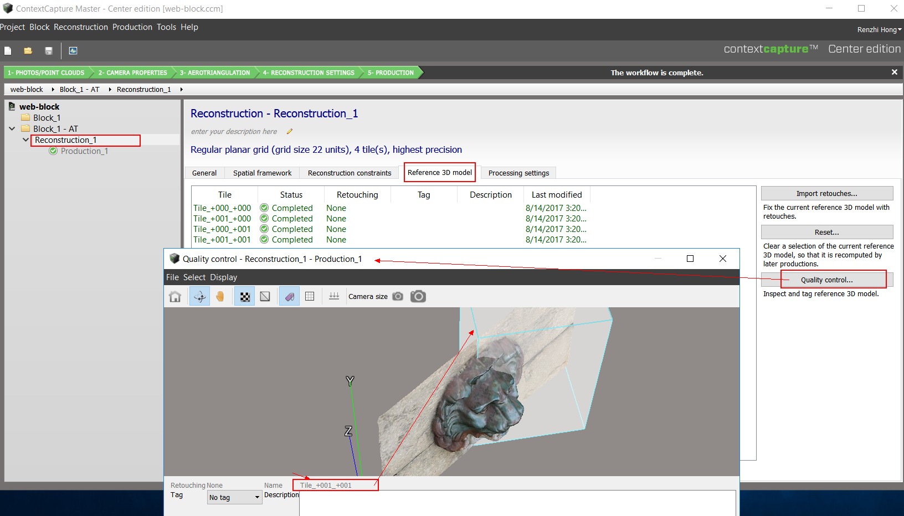Open a project with the folder icon
This screenshot has width=904, height=516.
(28, 51)
